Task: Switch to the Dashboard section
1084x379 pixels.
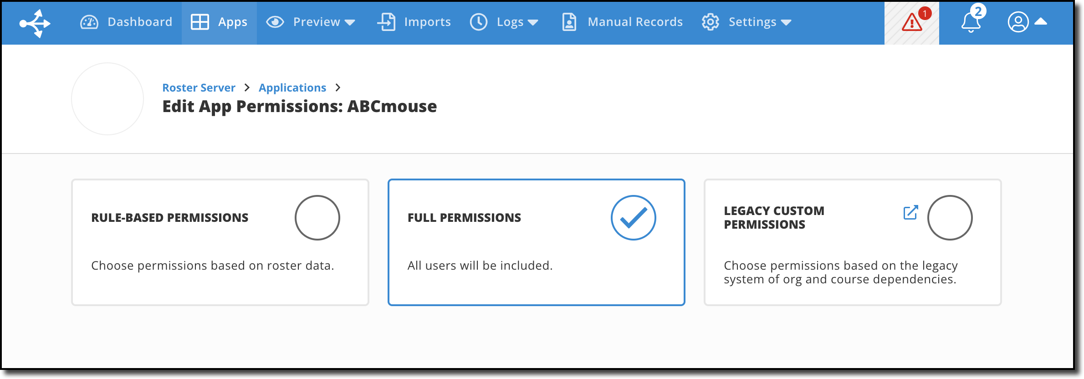Action: (x=139, y=21)
